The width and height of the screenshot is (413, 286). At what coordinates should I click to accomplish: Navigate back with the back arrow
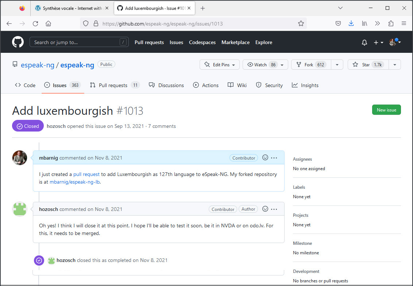click(x=9, y=24)
